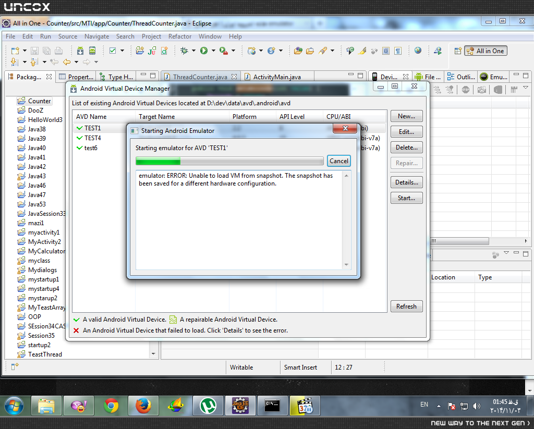Click the Open Type folder icon
The width and height of the screenshot is (534, 429).
(298, 51)
